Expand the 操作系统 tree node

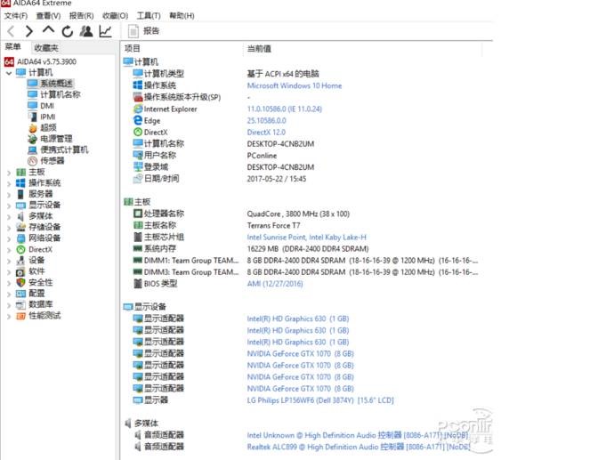click(9, 183)
